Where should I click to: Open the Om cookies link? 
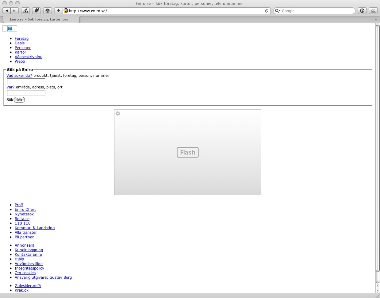[25, 273]
